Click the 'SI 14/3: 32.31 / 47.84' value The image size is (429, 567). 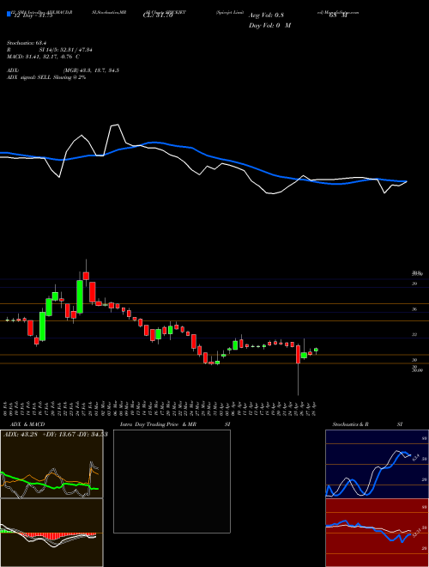pyautogui.click(x=66, y=50)
